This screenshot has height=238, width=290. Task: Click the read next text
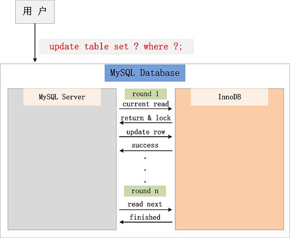coord(145,204)
